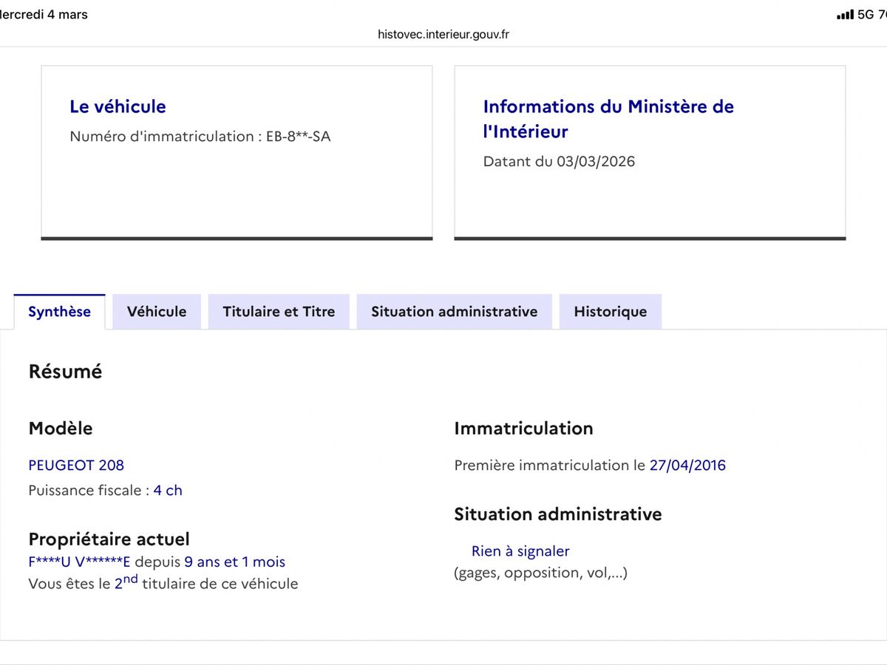Image resolution: width=887 pixels, height=665 pixels.
Task: Click Informations du Ministère de l'Intérieur heading
Action: pyautogui.click(x=608, y=118)
